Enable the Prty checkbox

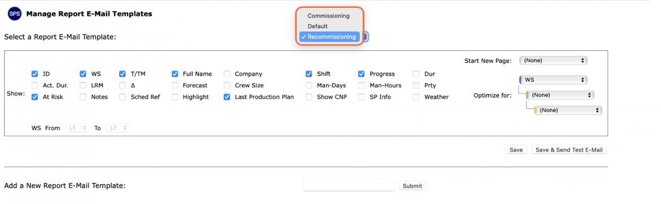[x=416, y=86]
